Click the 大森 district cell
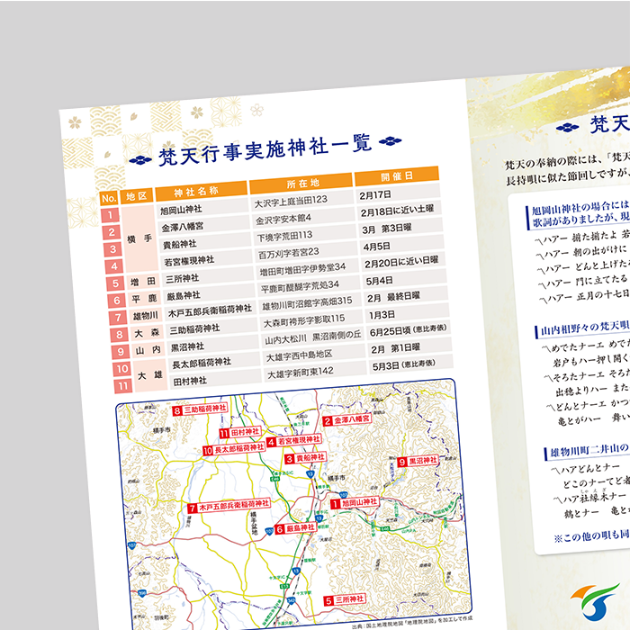Screen dimensions: 630x630 147,333
